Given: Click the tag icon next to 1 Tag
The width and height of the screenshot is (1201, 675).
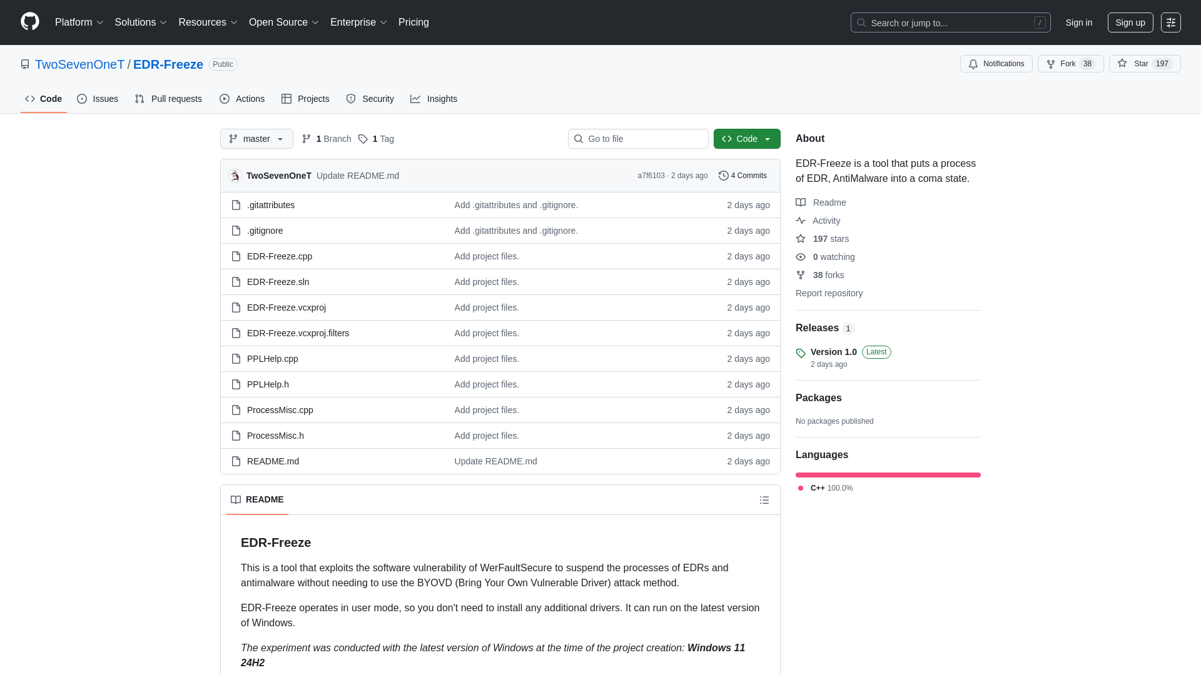Looking at the screenshot, I should [x=363, y=139].
